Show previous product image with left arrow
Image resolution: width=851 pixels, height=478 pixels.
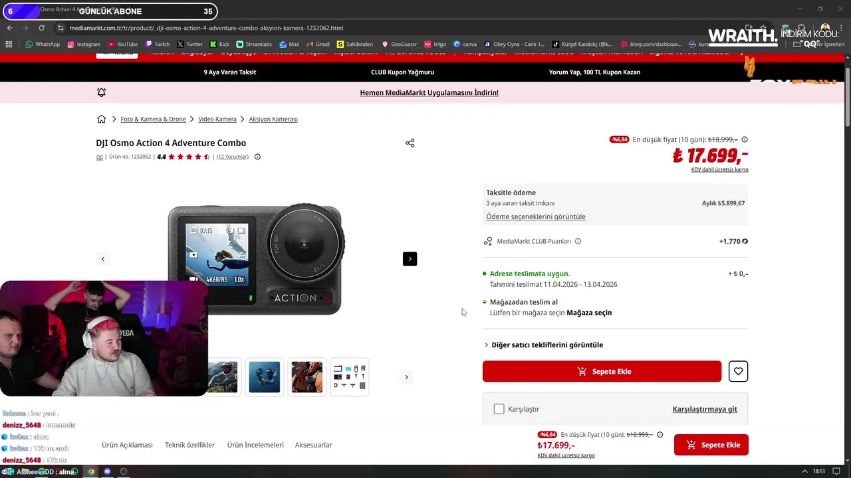102,259
